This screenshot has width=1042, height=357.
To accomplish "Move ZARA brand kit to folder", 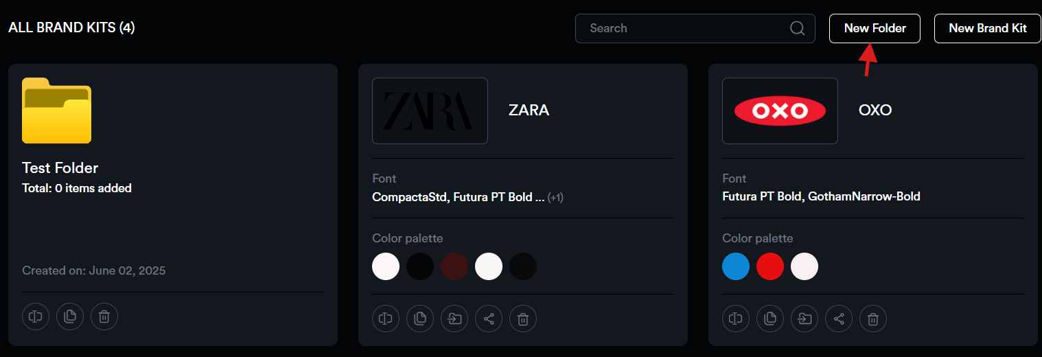I will coord(454,319).
